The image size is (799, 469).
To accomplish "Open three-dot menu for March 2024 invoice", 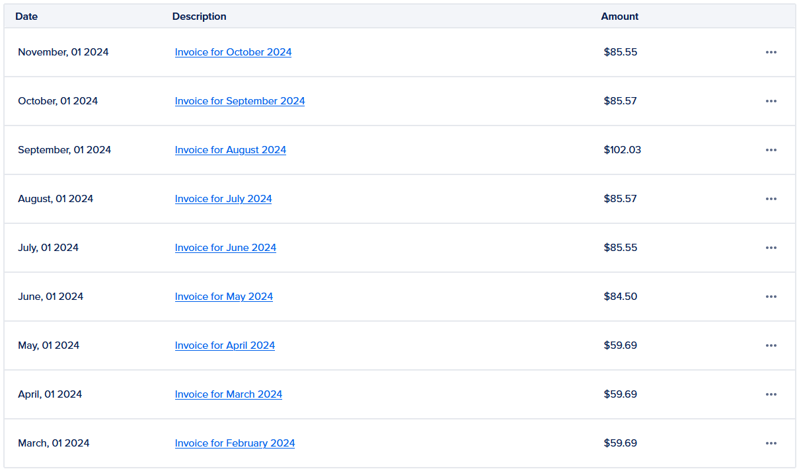I will 771,394.
